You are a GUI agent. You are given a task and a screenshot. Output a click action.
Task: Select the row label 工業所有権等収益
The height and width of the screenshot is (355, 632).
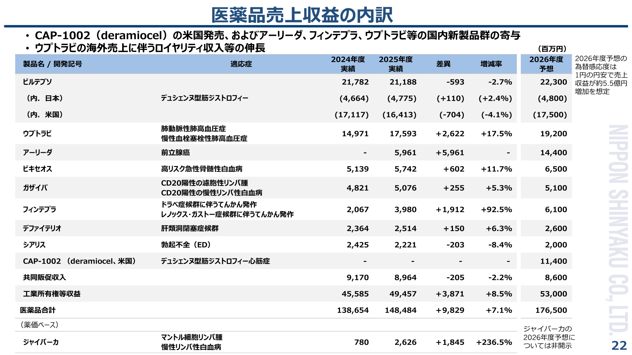(x=52, y=294)
